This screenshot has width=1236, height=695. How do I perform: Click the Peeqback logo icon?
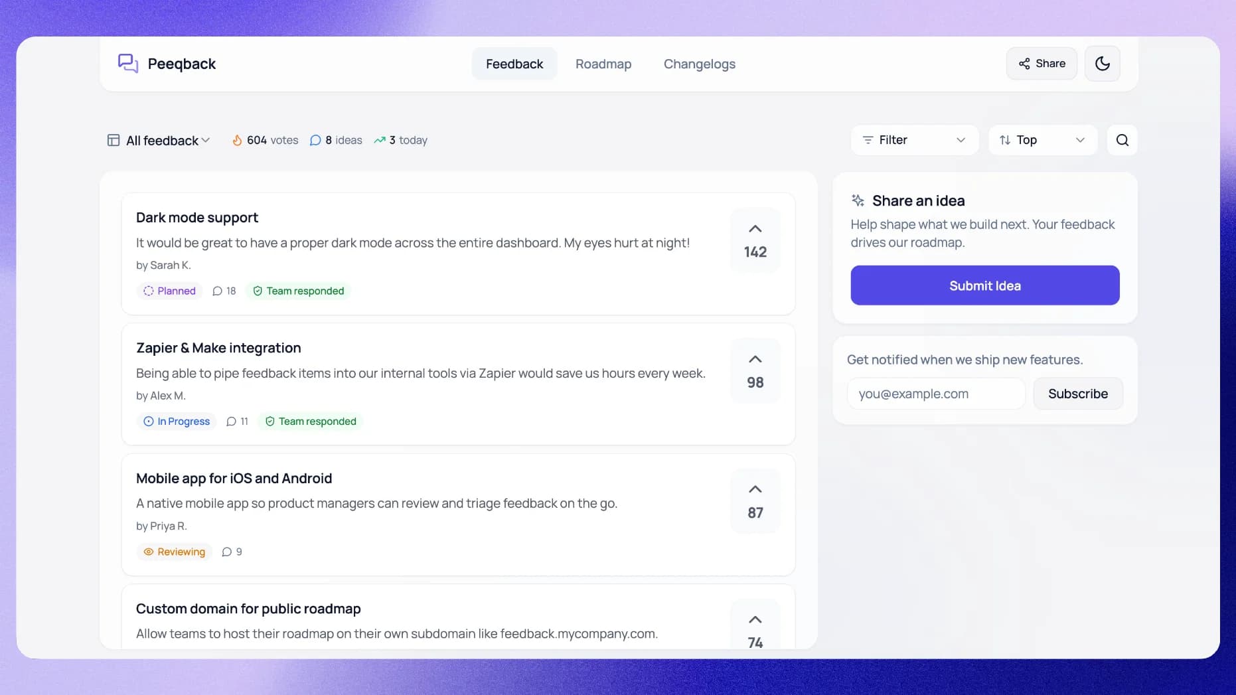click(x=127, y=63)
